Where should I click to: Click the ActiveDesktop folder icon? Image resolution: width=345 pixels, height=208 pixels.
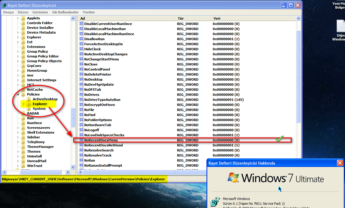pyautogui.click(x=29, y=99)
